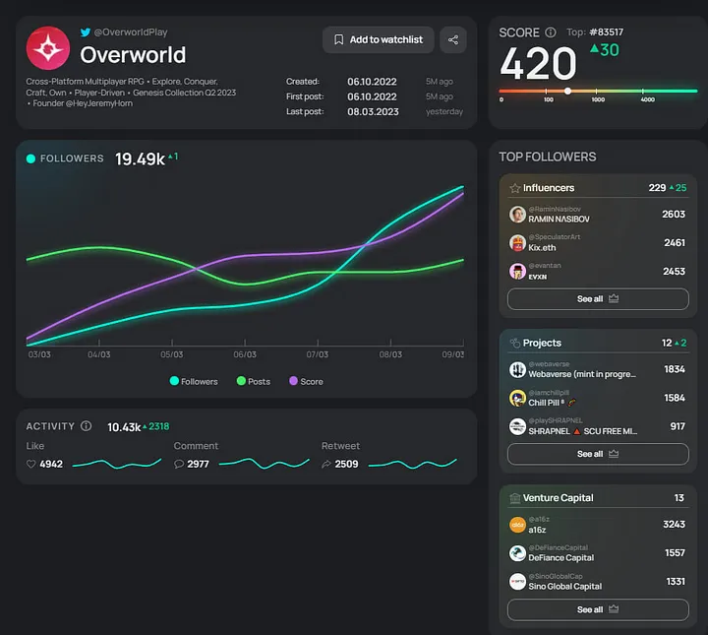Click the a16z orange logo
This screenshot has width=708, height=635.
pyautogui.click(x=517, y=525)
